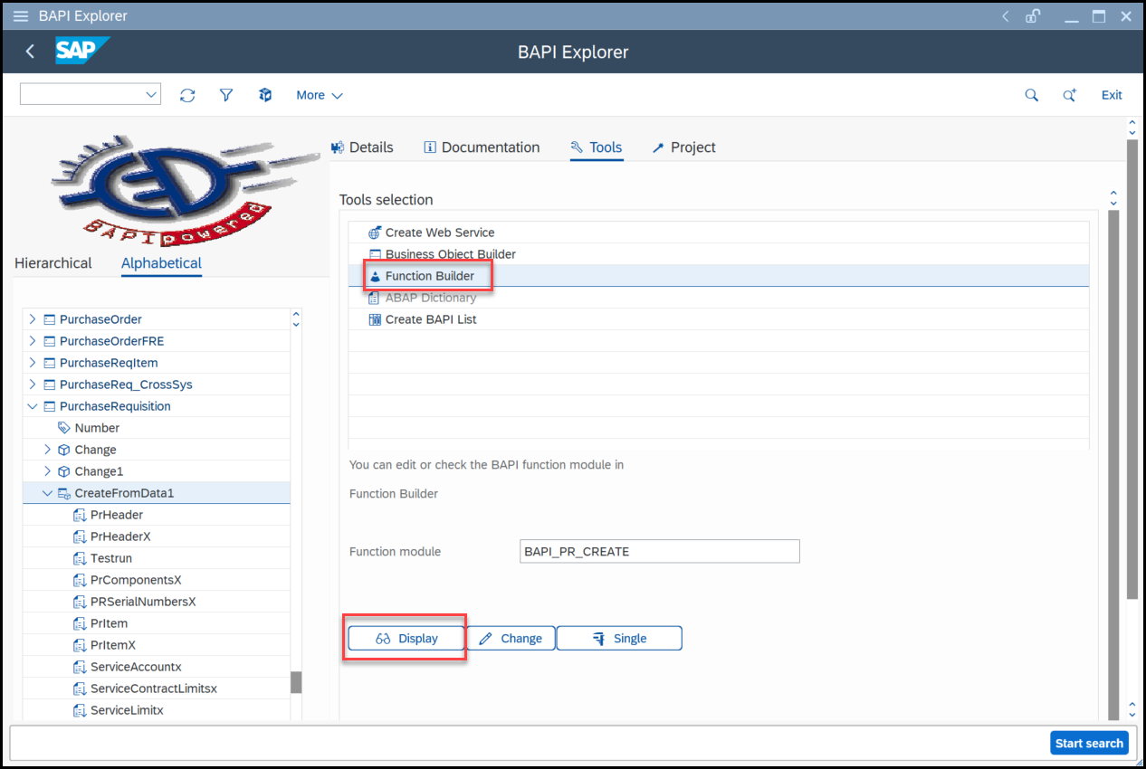The image size is (1146, 769).
Task: Select the Number key field item
Action: pyautogui.click(x=97, y=428)
